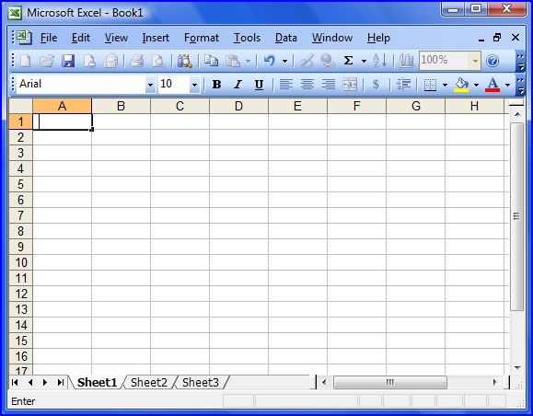Open the File menu

click(x=49, y=38)
